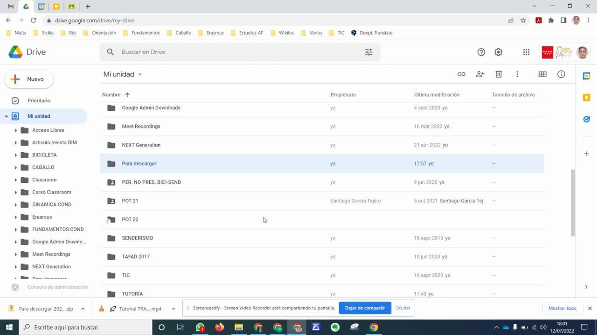597x335 pixels.
Task: Open Drive settings gear icon
Action: pos(499,52)
